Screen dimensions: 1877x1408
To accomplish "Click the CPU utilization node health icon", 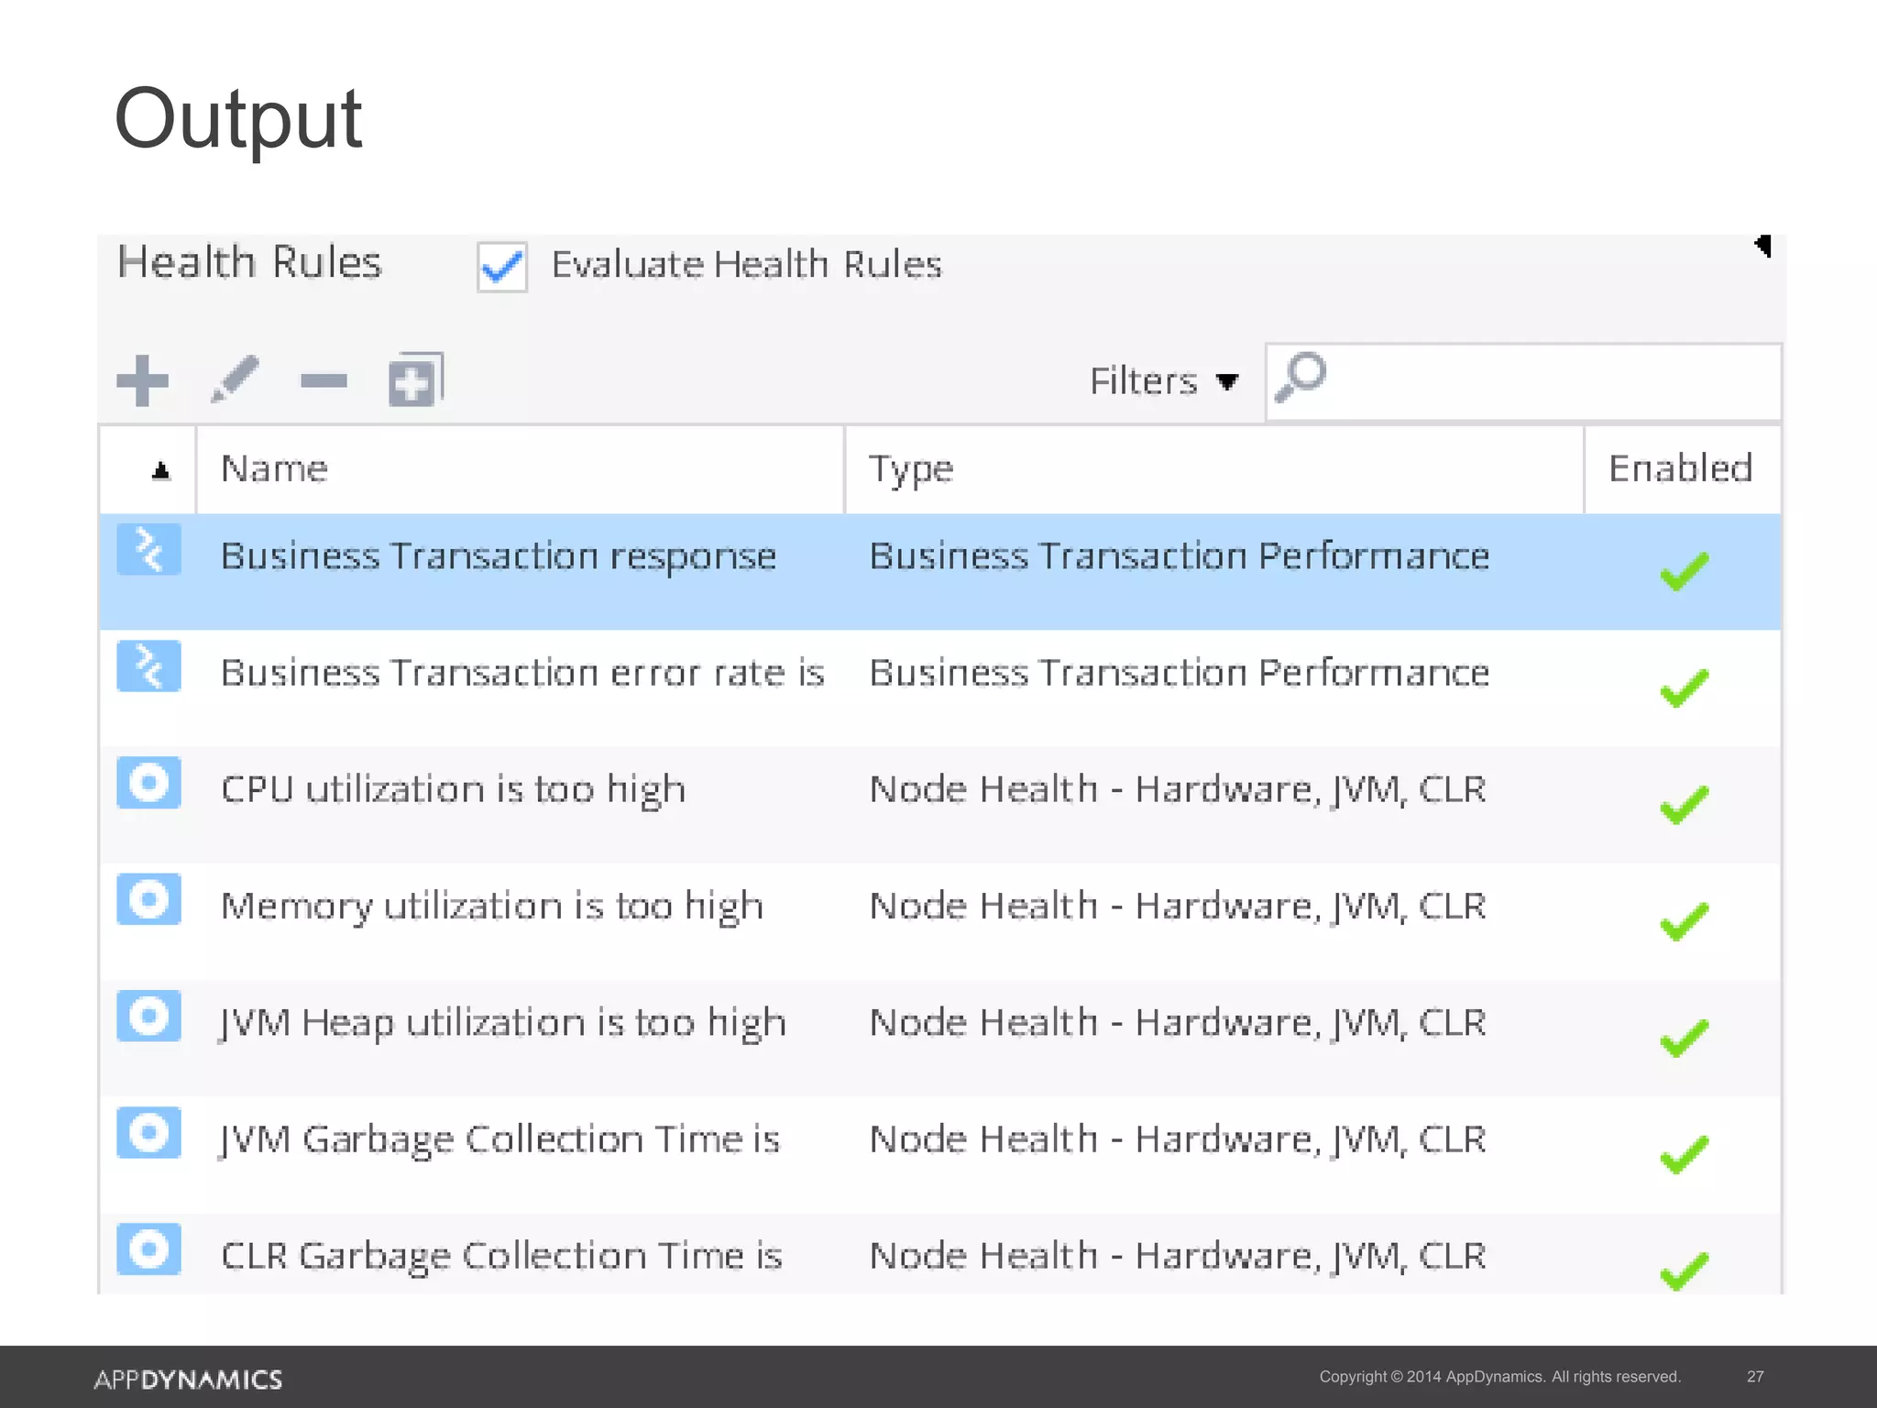I will [x=148, y=783].
